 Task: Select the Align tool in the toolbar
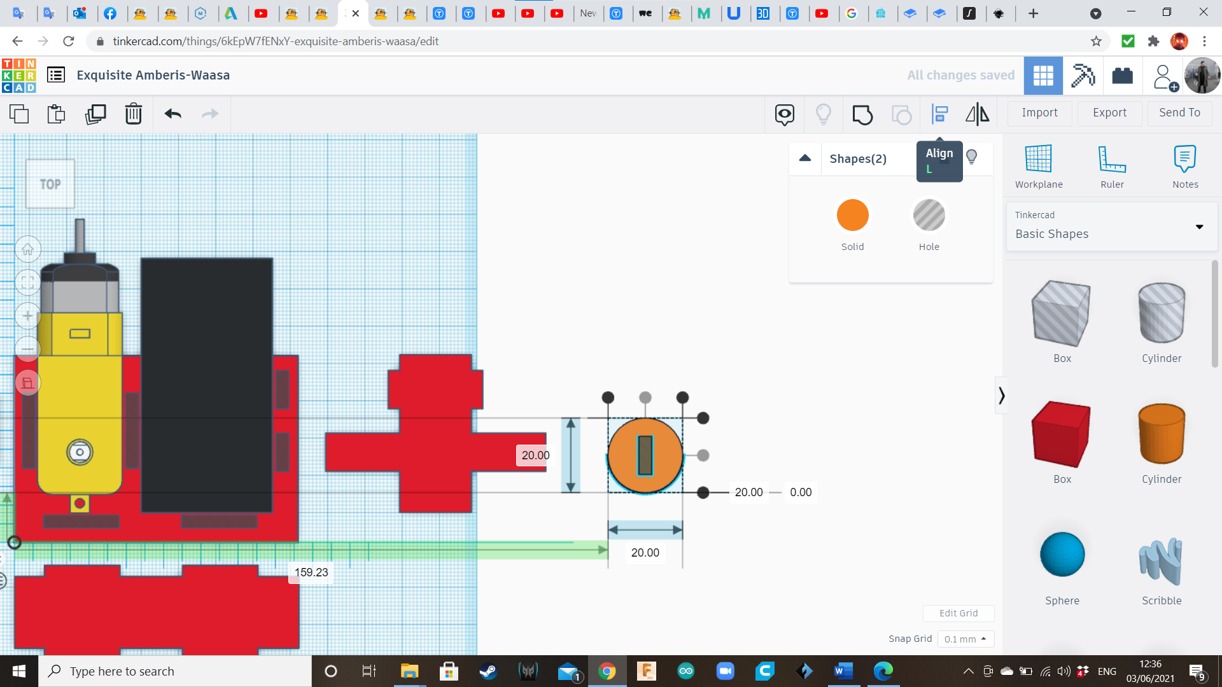pyautogui.click(x=940, y=114)
